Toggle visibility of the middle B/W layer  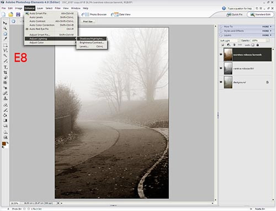tap(221, 68)
